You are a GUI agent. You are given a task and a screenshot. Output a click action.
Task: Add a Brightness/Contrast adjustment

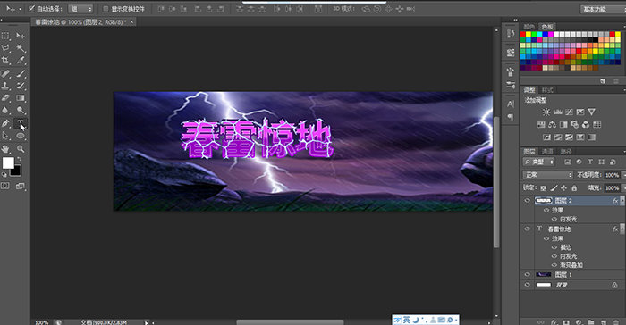pyautogui.click(x=546, y=112)
